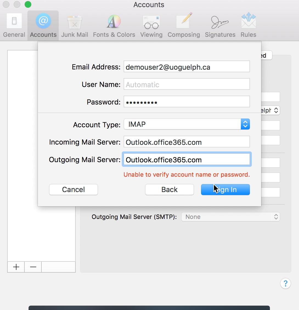The image size is (299, 310).
Task: Click the Sign In button
Action: point(225,190)
